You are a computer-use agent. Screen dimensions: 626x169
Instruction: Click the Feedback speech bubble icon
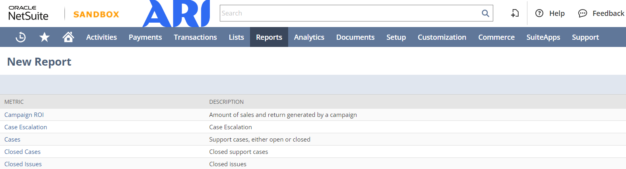coord(583,14)
